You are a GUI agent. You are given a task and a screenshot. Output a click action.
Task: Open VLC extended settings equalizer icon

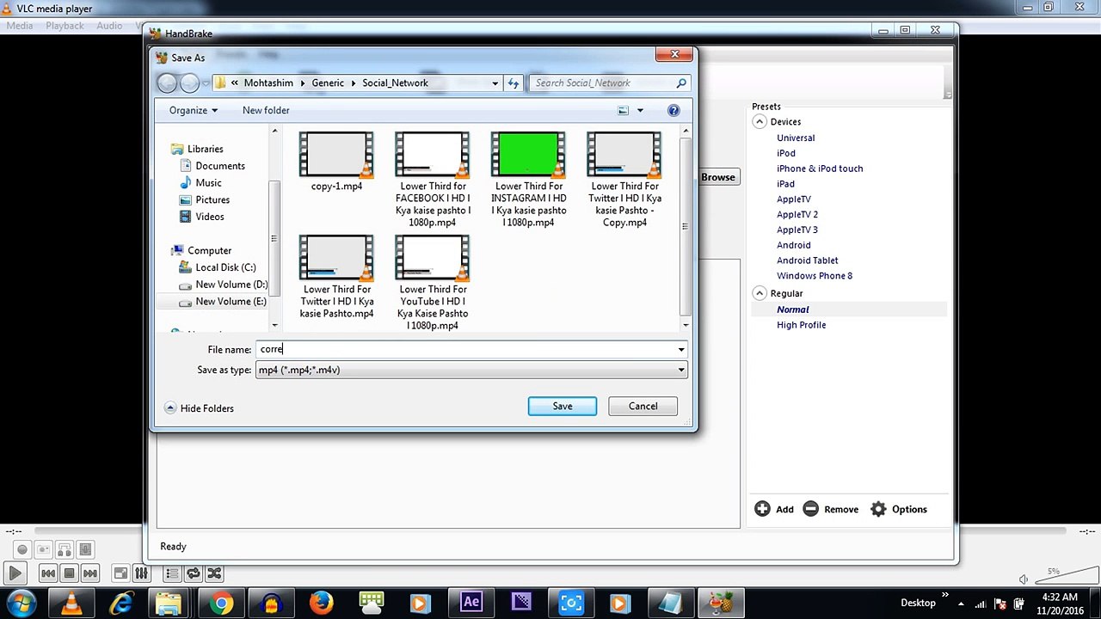(141, 573)
